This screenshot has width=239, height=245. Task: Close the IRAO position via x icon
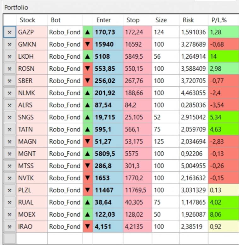(9, 226)
